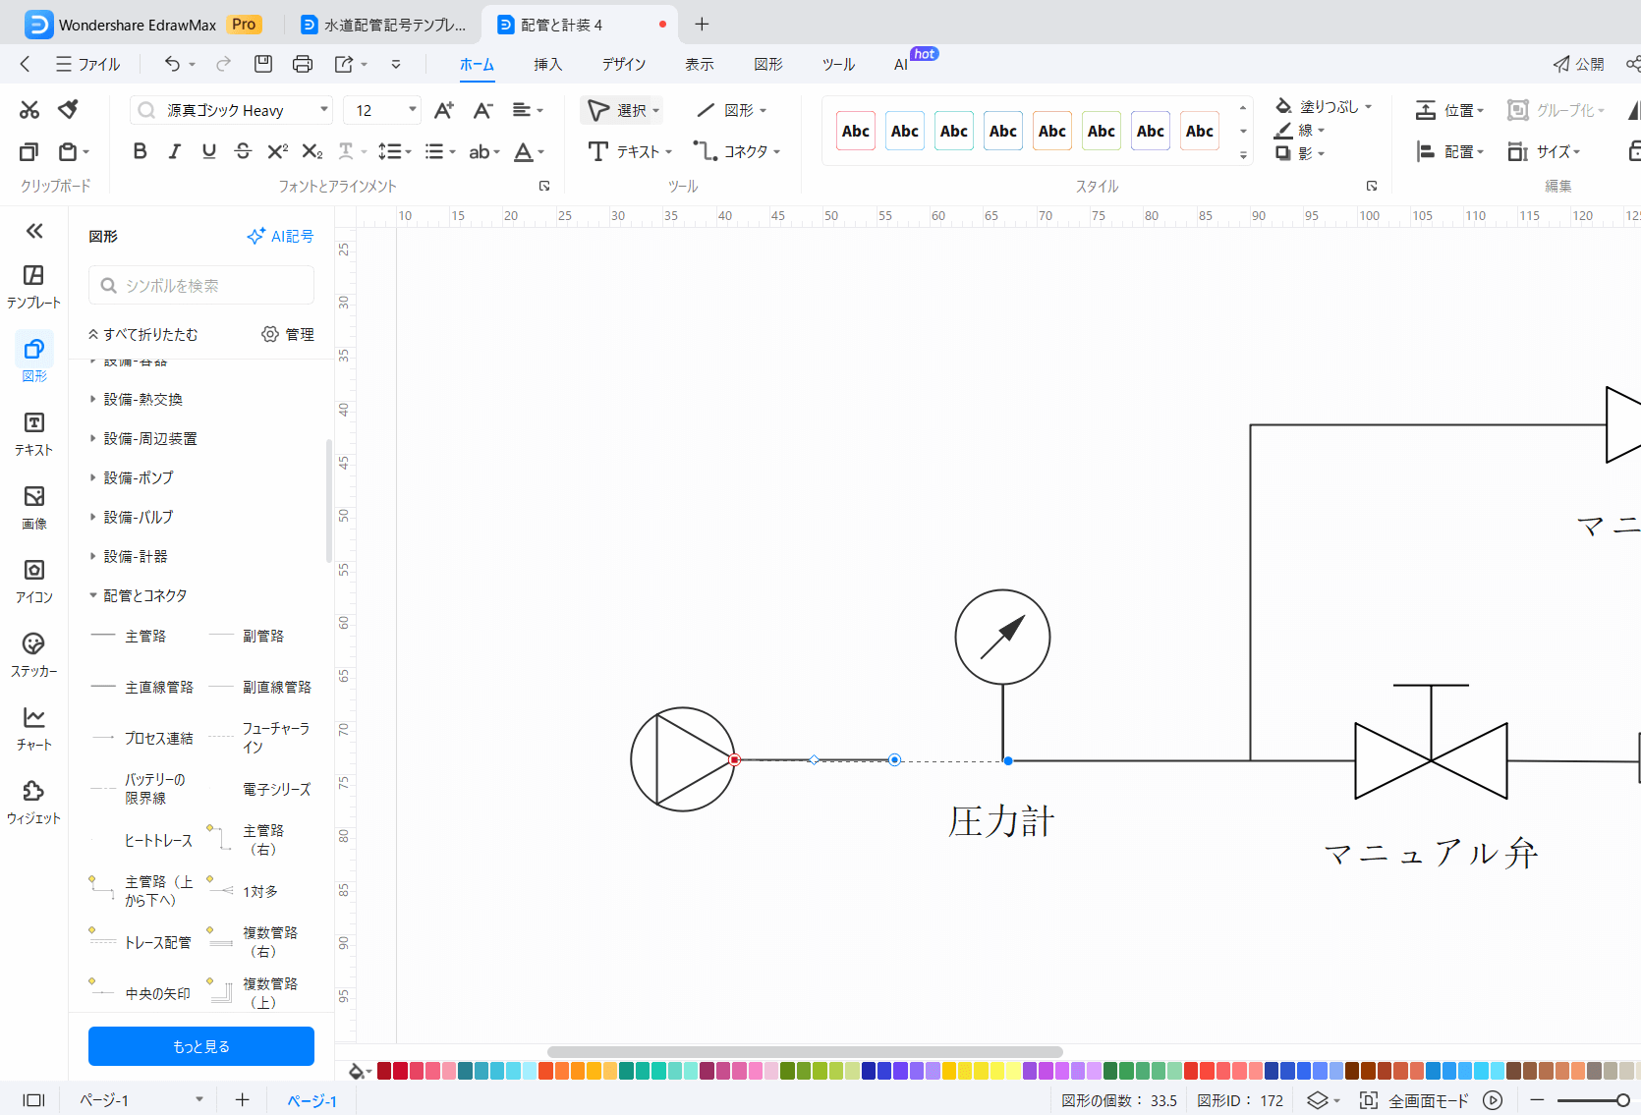Viewport: 1641px width, 1115px height.
Task: Open the 源真ゴシック Heavy font dropdown
Action: [x=322, y=109]
